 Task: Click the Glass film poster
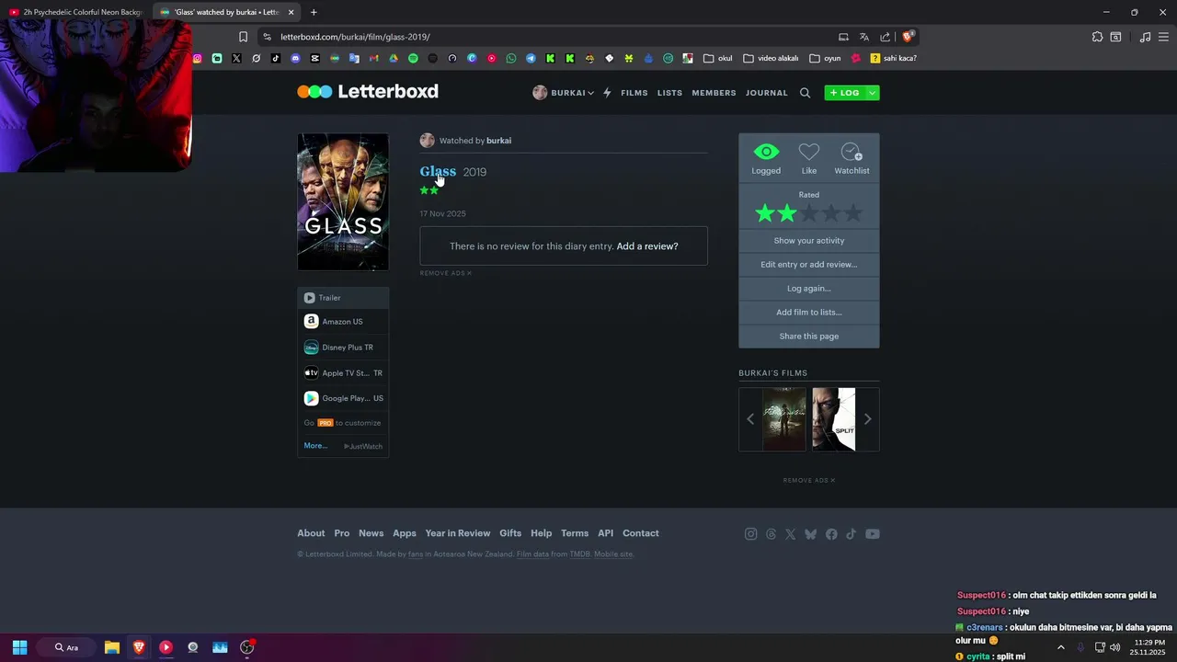click(x=343, y=202)
